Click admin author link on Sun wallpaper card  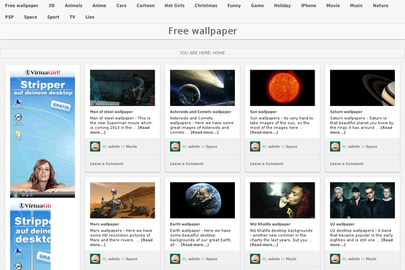(274, 146)
